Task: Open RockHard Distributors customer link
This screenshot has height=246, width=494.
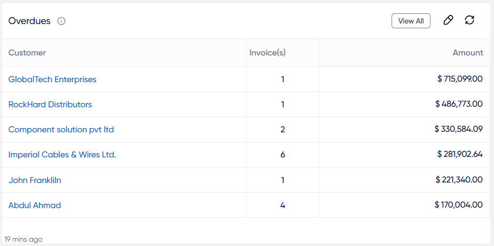Action: [x=50, y=105]
